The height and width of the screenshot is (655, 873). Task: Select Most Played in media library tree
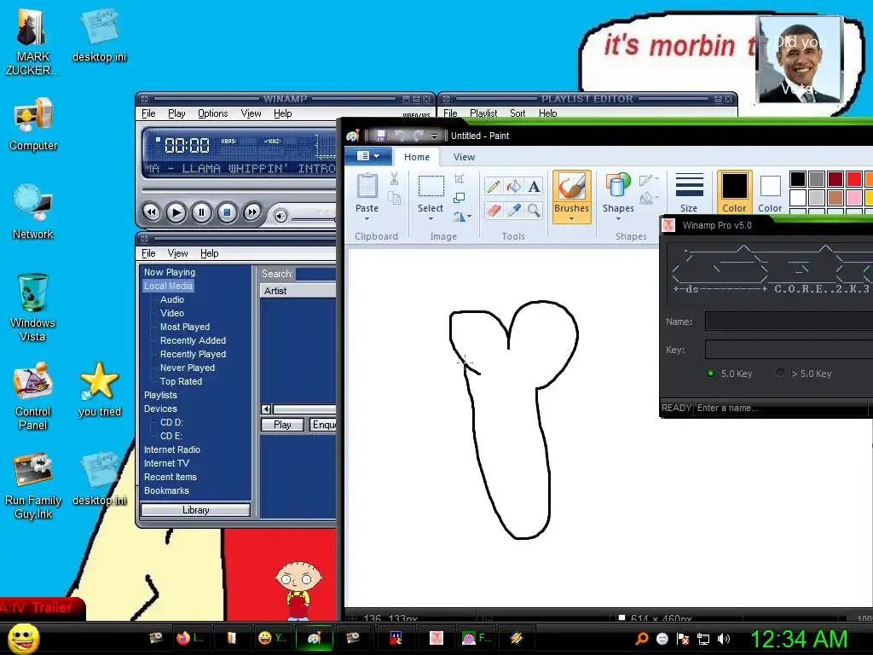point(184,327)
